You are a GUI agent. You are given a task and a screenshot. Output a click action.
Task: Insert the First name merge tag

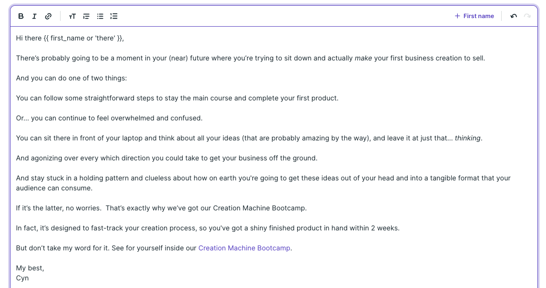click(x=478, y=16)
